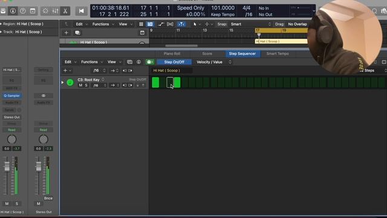Toggle the Toolbar display button

click(x=33, y=11)
